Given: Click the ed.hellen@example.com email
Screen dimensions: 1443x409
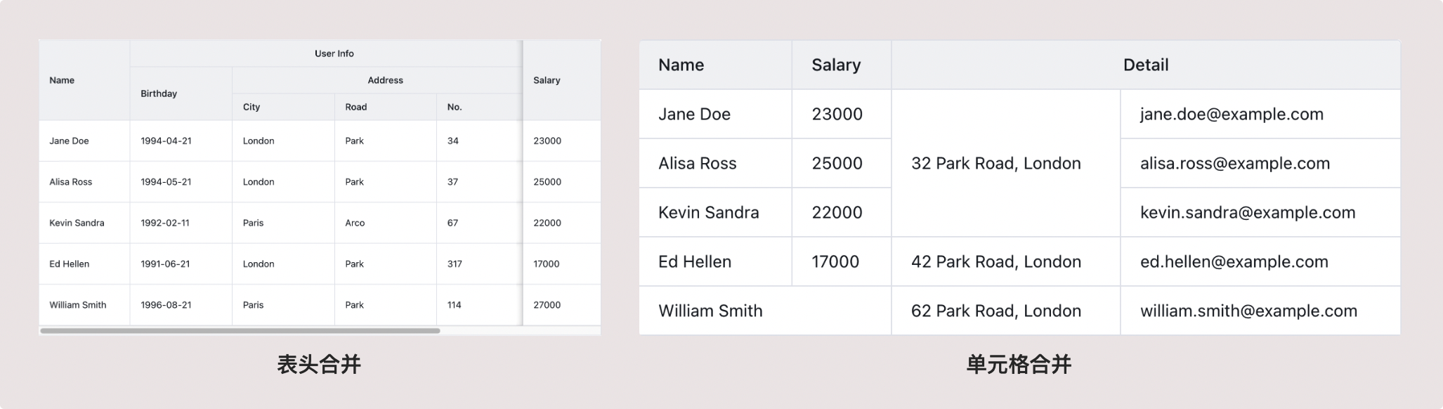Looking at the screenshot, I should pyautogui.click(x=1234, y=261).
